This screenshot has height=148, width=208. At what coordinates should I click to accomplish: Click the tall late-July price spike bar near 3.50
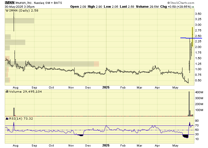click(x=14, y=22)
